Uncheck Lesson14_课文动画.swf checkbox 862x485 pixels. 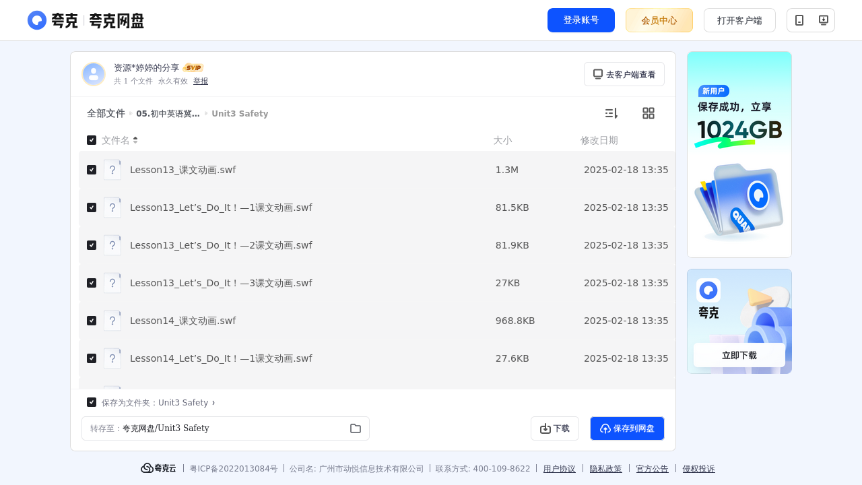coord(92,321)
